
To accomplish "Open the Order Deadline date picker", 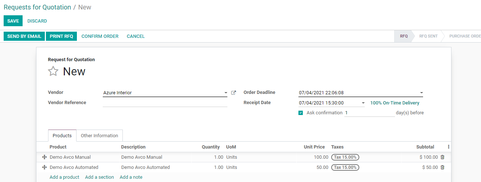I will coord(421,93).
